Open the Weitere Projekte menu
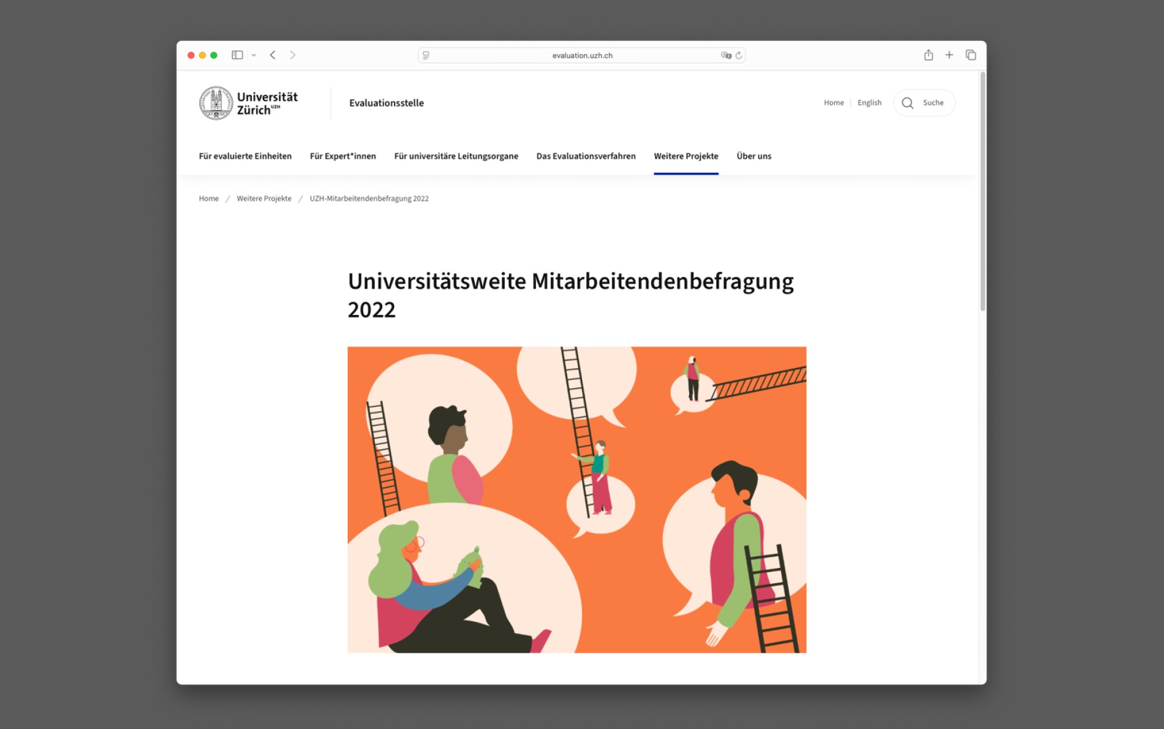Viewport: 1164px width, 729px height. [x=686, y=156]
